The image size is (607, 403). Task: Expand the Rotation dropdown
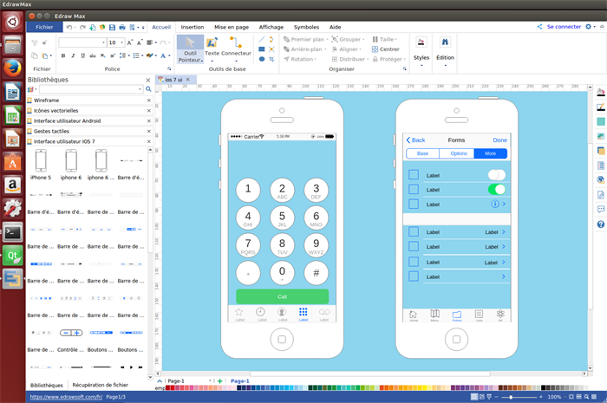pos(315,59)
